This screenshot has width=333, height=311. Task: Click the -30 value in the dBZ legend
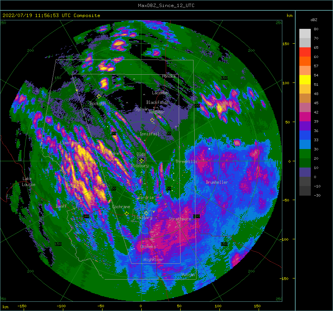click(x=317, y=195)
